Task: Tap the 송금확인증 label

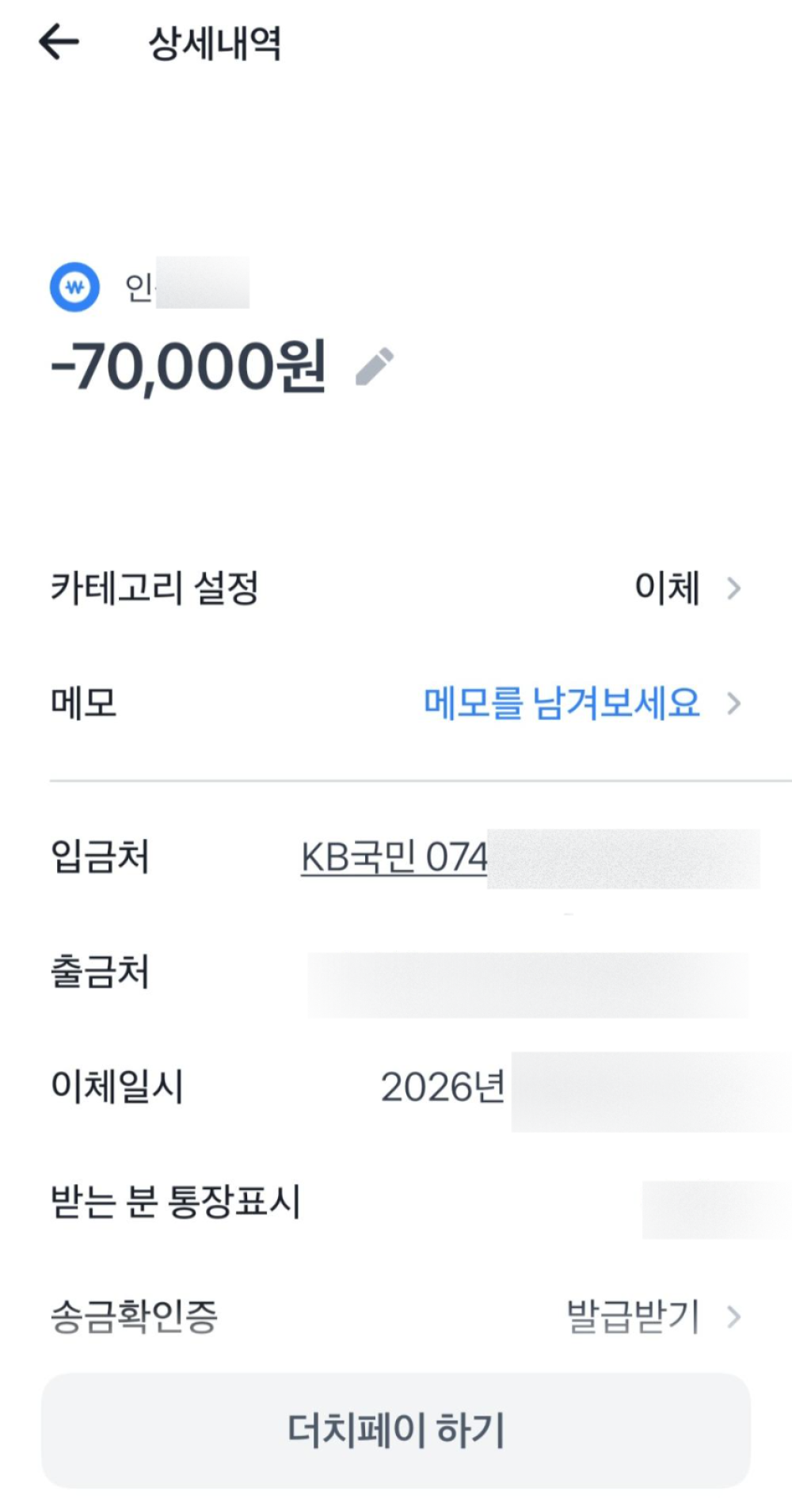Action: pyautogui.click(x=134, y=1317)
